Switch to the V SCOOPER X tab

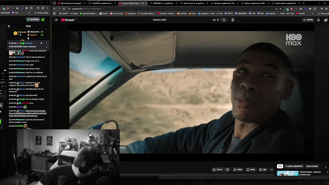coord(102,3)
